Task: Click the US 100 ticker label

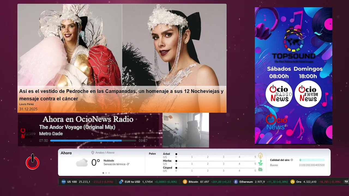Action: (x=72, y=182)
